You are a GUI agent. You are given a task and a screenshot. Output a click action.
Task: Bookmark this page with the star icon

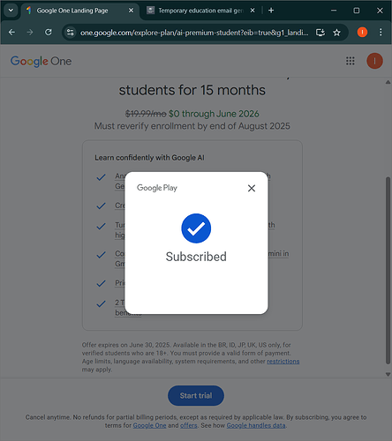336,33
